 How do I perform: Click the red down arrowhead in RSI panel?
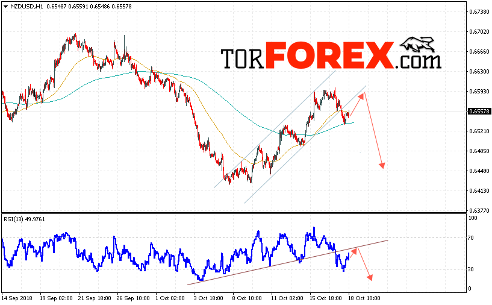(370, 277)
